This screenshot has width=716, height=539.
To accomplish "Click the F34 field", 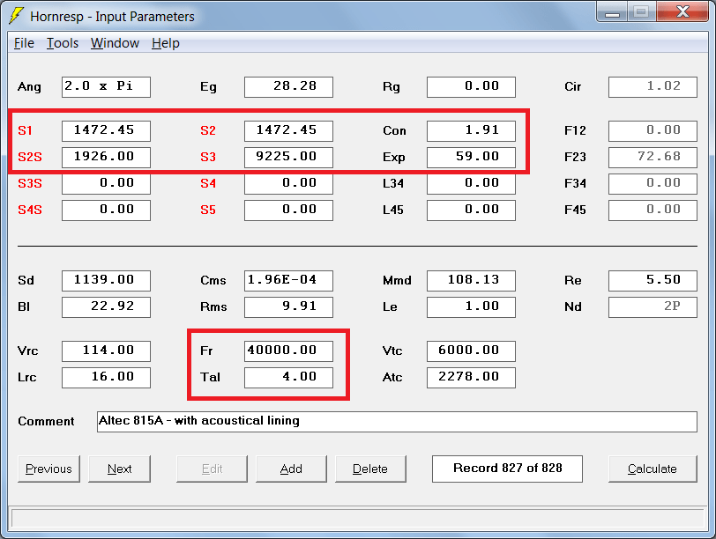I will [x=653, y=184].
